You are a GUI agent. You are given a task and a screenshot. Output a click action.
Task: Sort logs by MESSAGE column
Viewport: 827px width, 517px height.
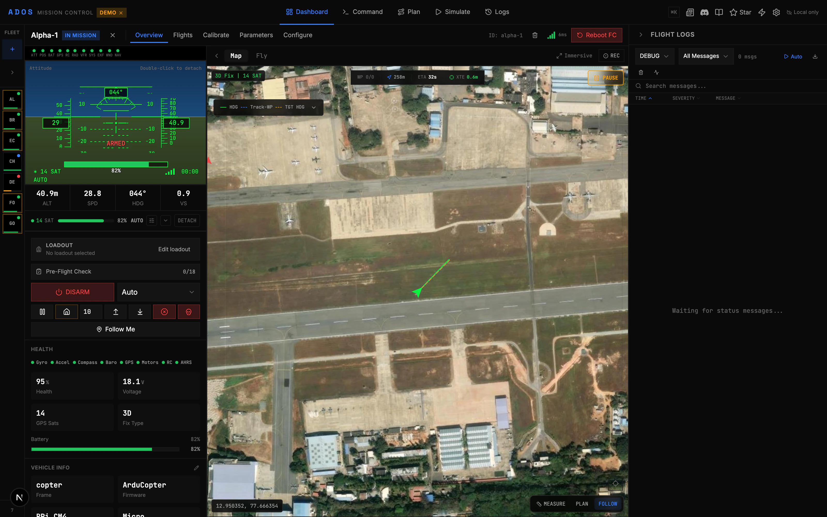point(728,98)
